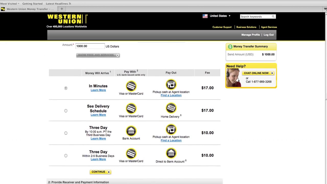The width and height of the screenshot is (327, 184).
Task: Open Learn More under In Minutes
Action: pyautogui.click(x=98, y=90)
